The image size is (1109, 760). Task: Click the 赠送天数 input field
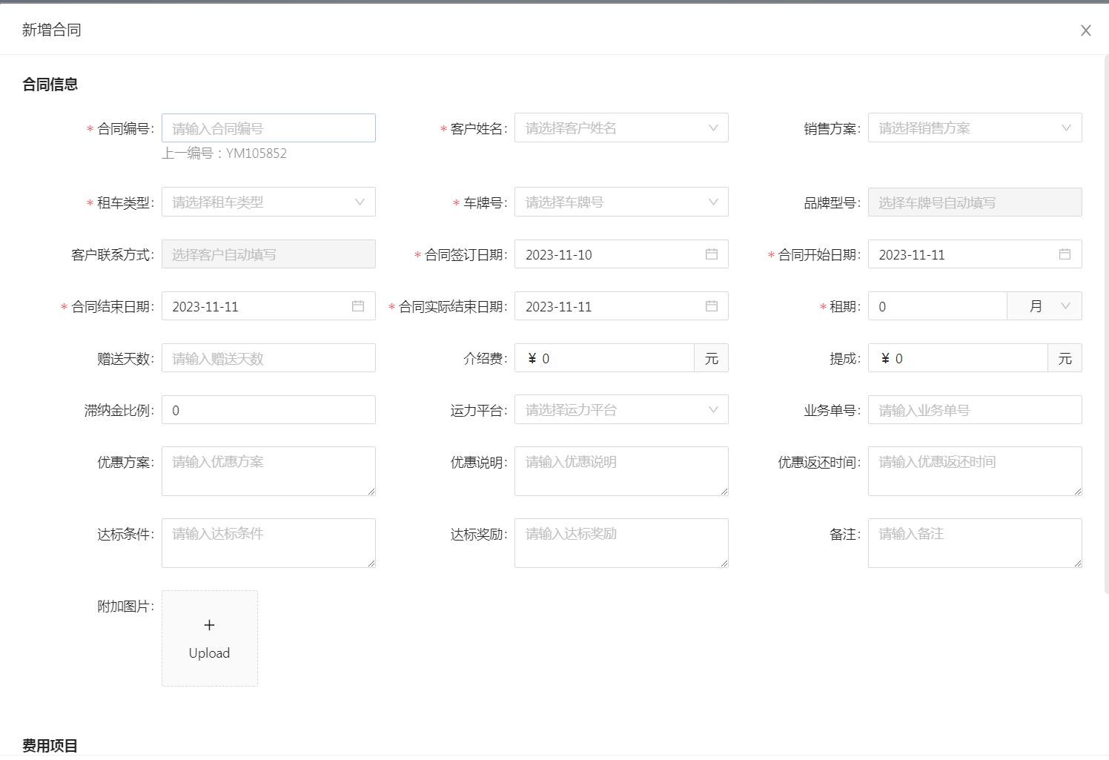268,358
